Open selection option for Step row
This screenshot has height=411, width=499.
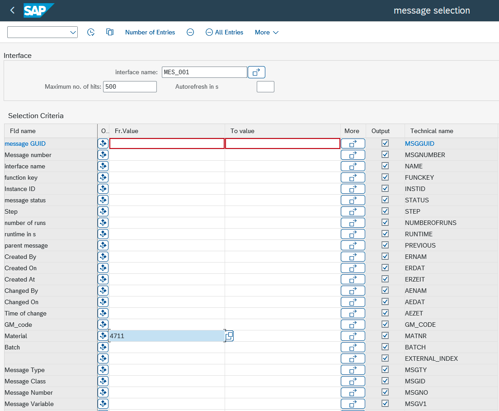tap(103, 211)
